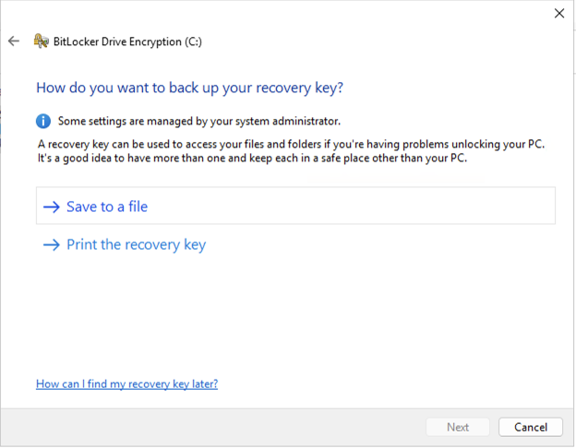Click the Next button
576x448 pixels.
(x=458, y=427)
